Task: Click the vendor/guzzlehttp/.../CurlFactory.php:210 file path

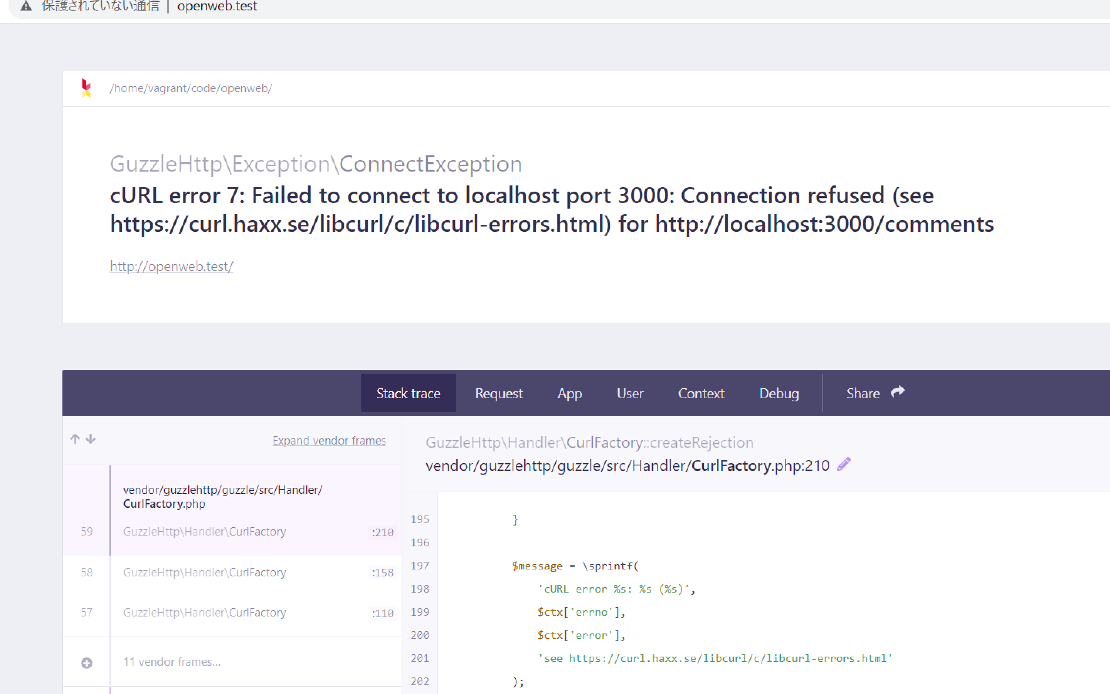Action: [x=627, y=465]
